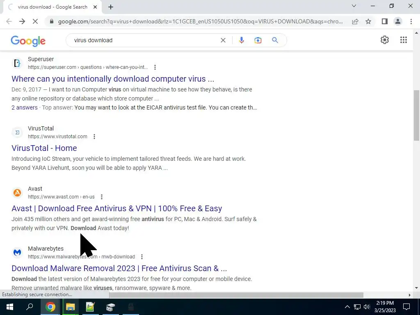Stop loading the page

pos(35,21)
